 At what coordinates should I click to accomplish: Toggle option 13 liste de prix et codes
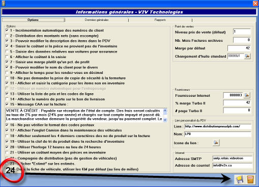pos(7,94)
